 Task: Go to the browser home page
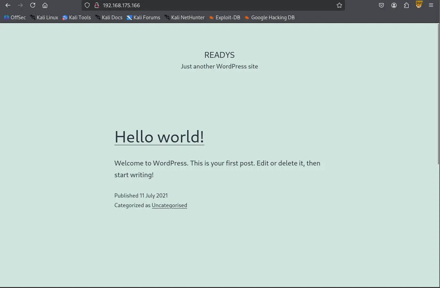click(45, 6)
